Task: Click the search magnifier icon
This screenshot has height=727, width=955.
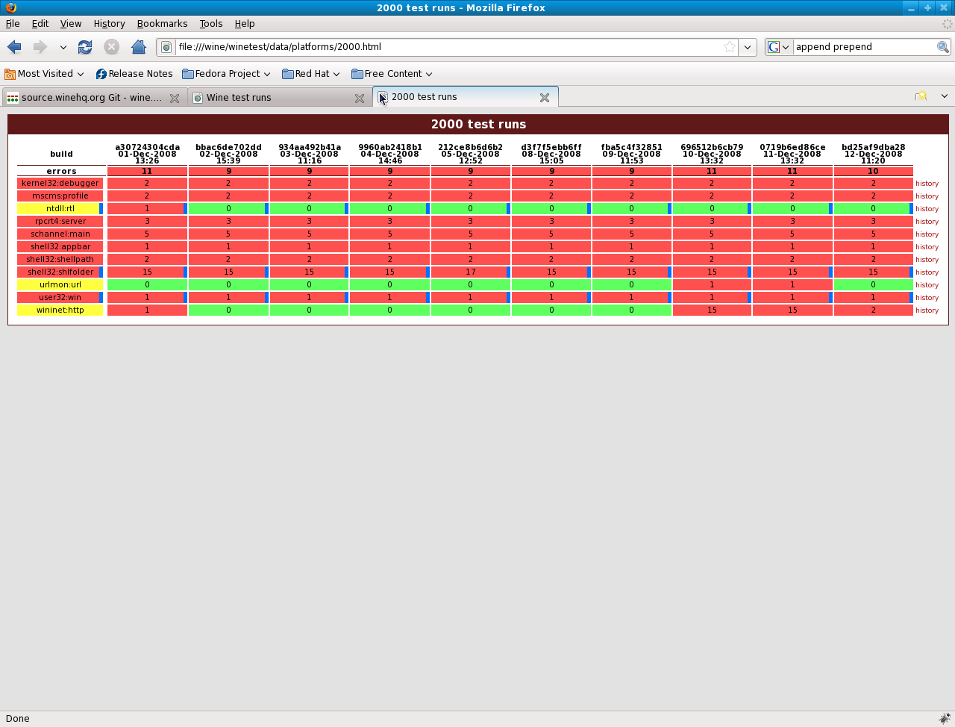Action: pyautogui.click(x=943, y=47)
